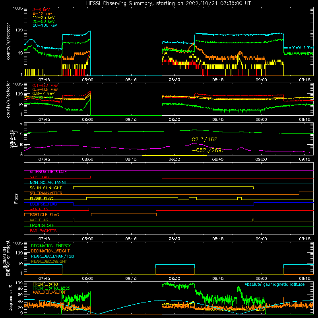Viewport: 318px width, 318px height.
Task: Click the raised SAA_FLAG segment
Action: coord(122,208)
